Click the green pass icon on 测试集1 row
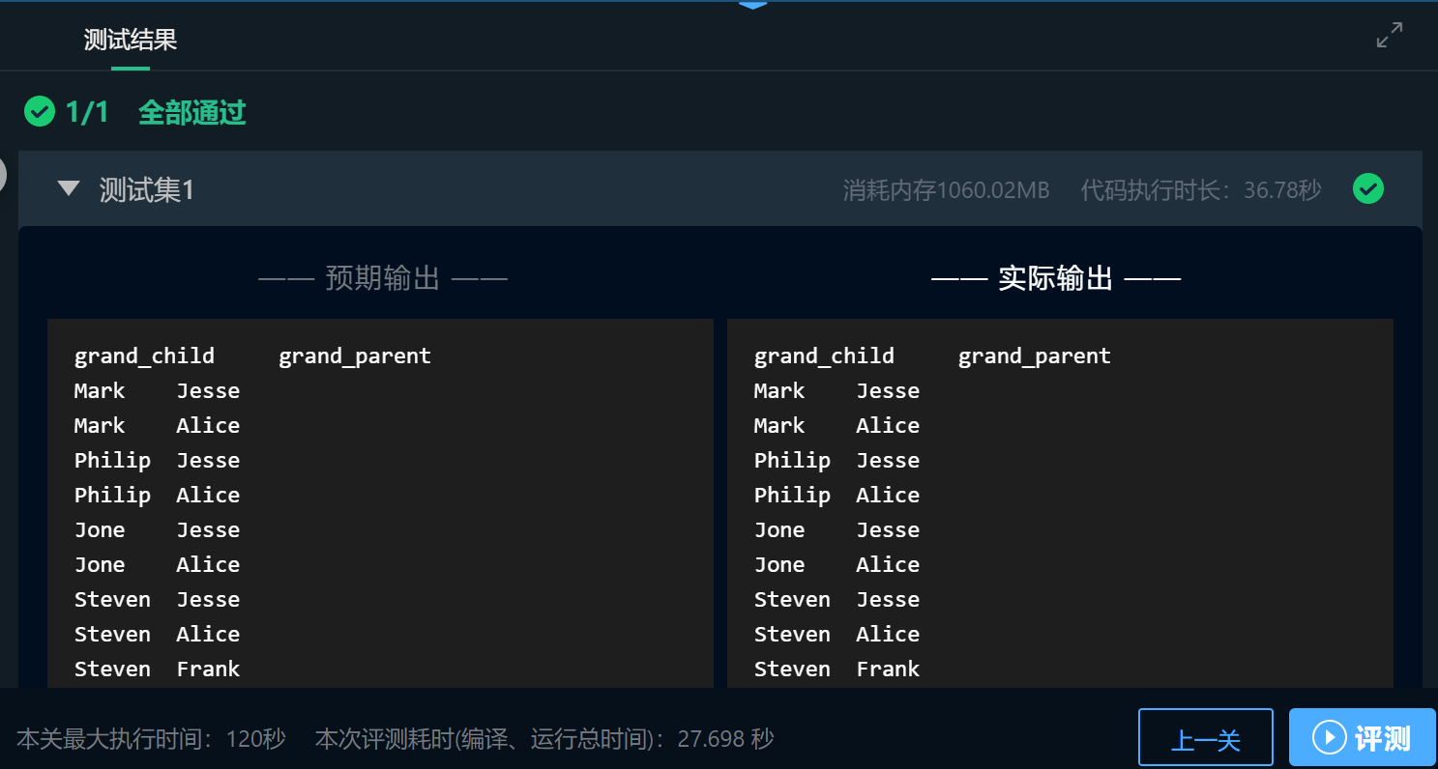 [1368, 188]
